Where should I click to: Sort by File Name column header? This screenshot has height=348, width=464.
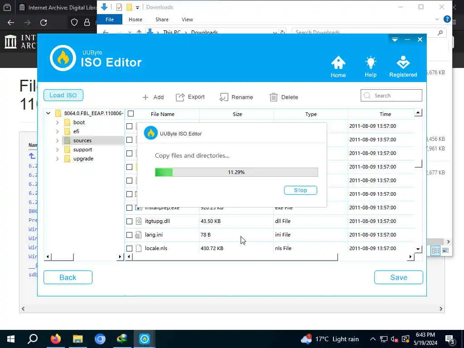click(x=163, y=114)
